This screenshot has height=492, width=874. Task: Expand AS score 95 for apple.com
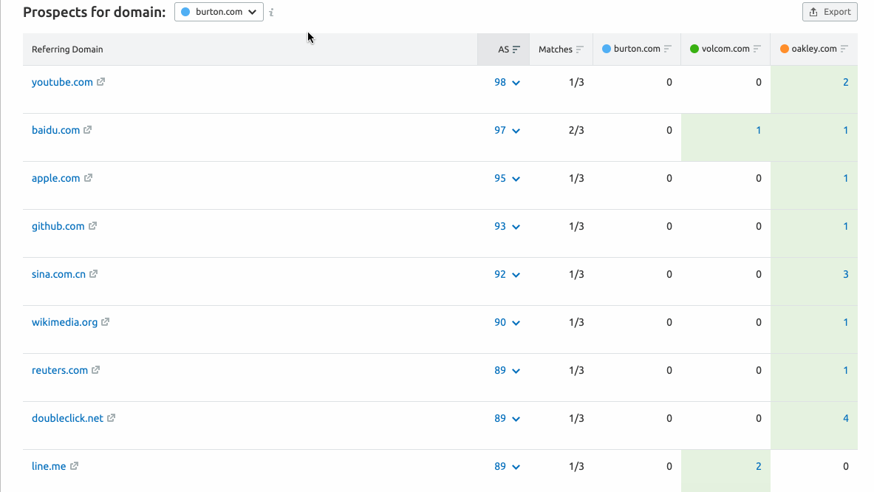[508, 178]
